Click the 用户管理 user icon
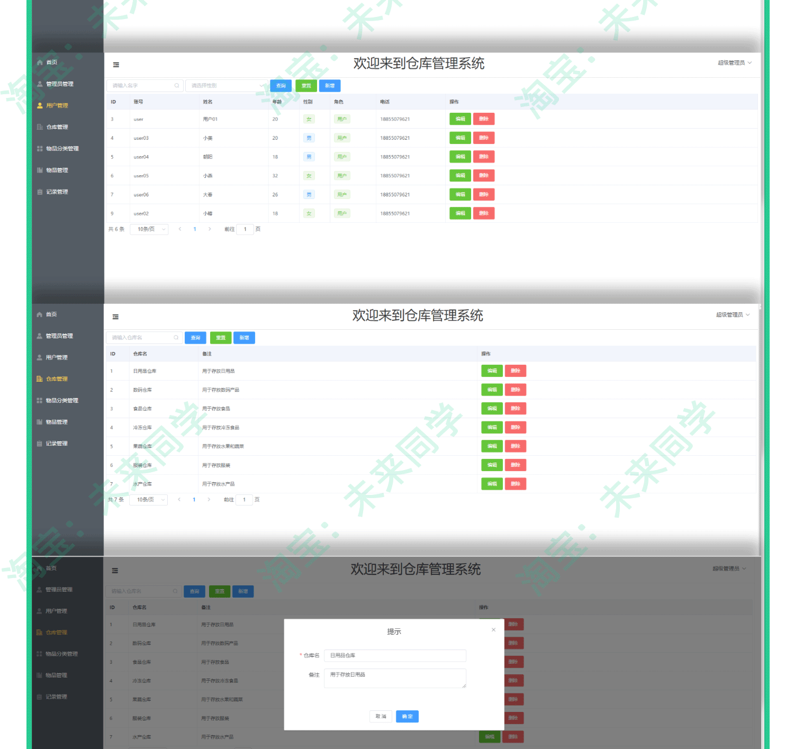 (x=40, y=105)
